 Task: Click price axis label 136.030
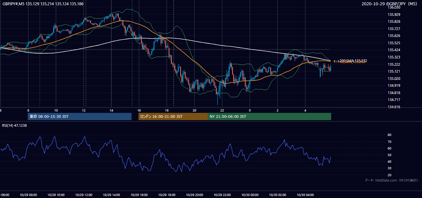[394, 8]
